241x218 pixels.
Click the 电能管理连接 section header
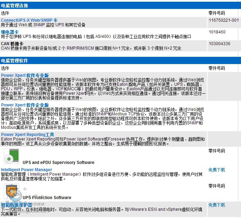[15, 6]
